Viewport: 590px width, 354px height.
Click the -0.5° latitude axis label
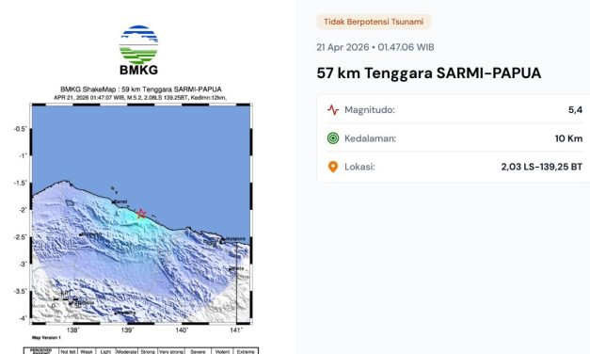tap(21, 129)
